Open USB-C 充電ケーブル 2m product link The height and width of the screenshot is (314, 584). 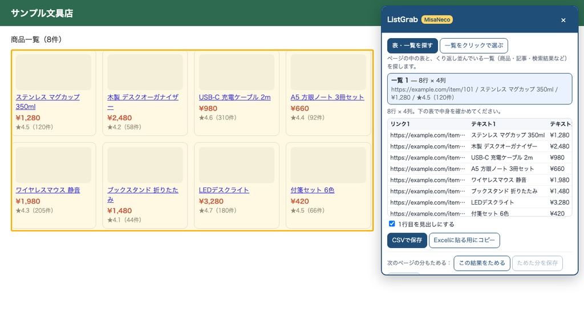[234, 97]
